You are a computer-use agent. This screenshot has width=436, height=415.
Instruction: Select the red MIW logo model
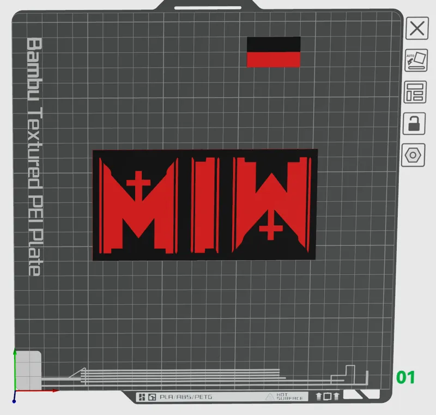pyautogui.click(x=205, y=205)
